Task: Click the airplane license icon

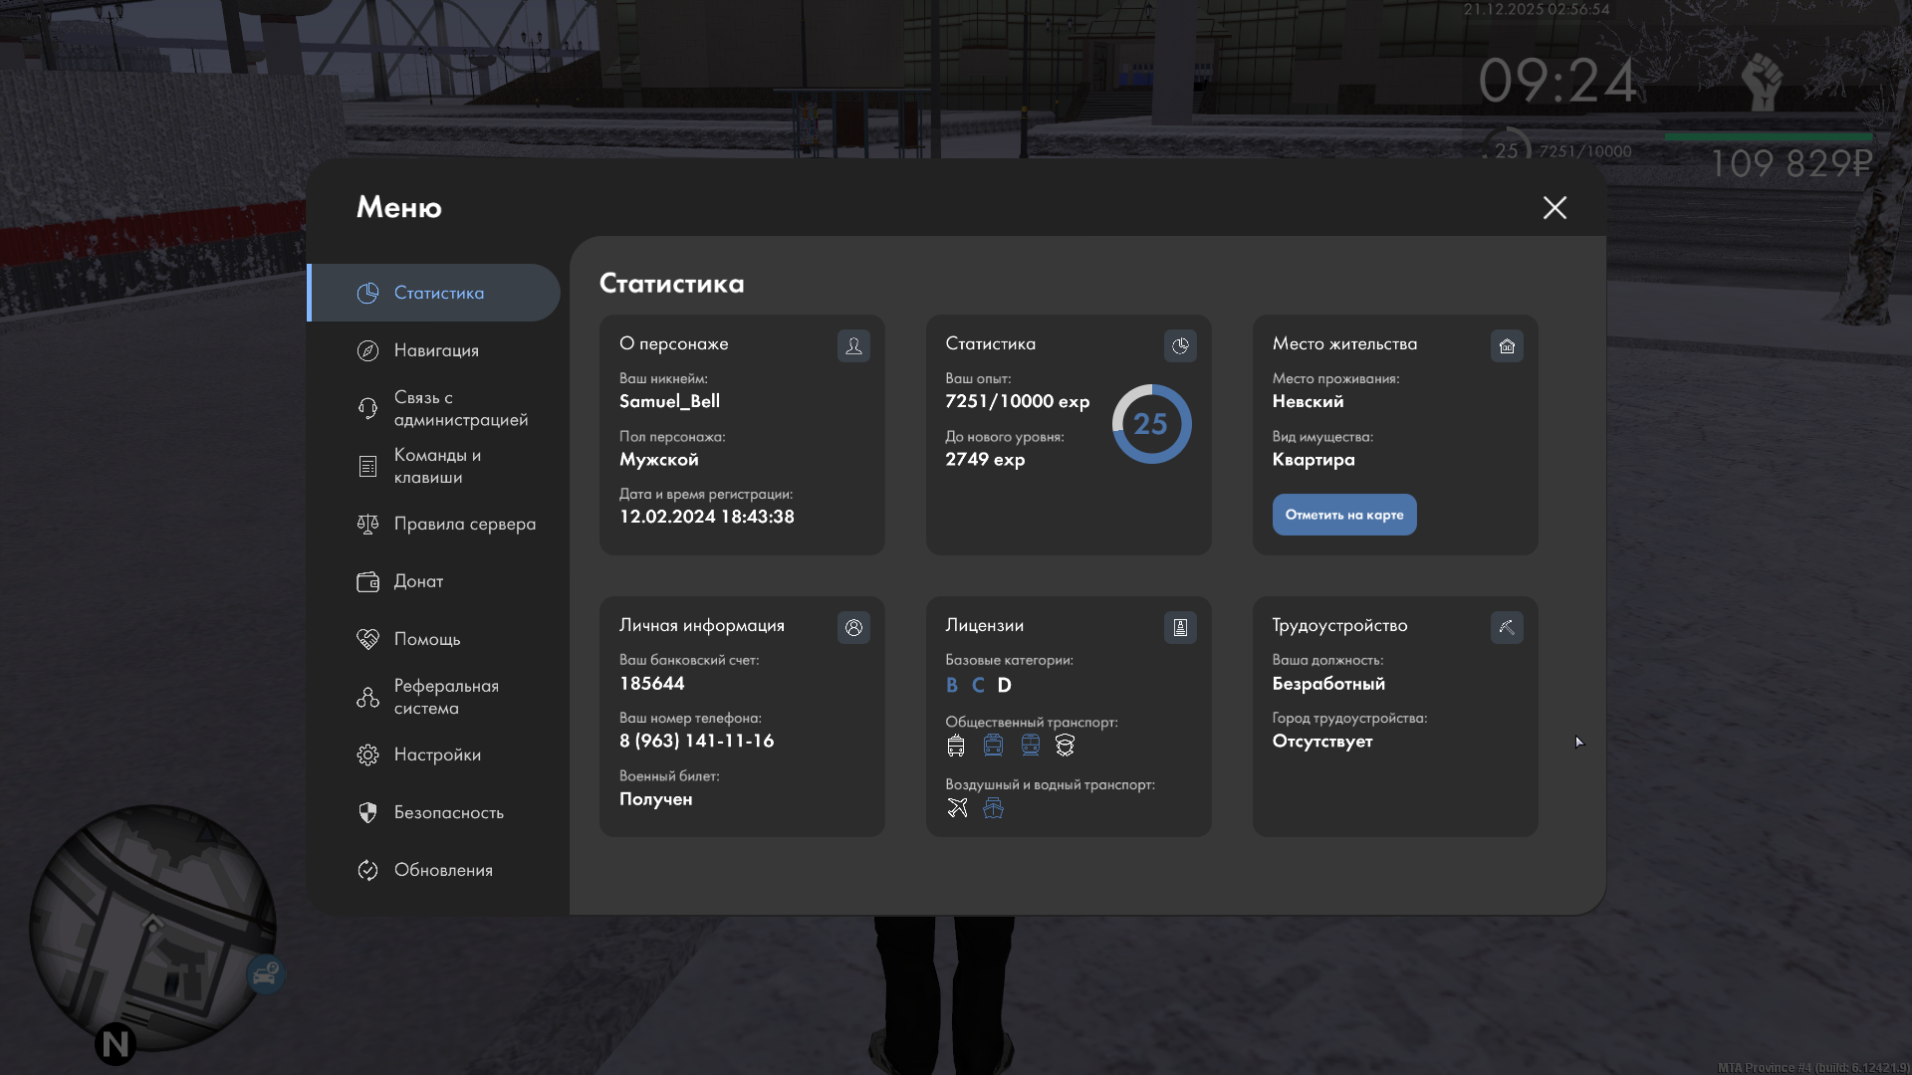Action: pyautogui.click(x=957, y=807)
